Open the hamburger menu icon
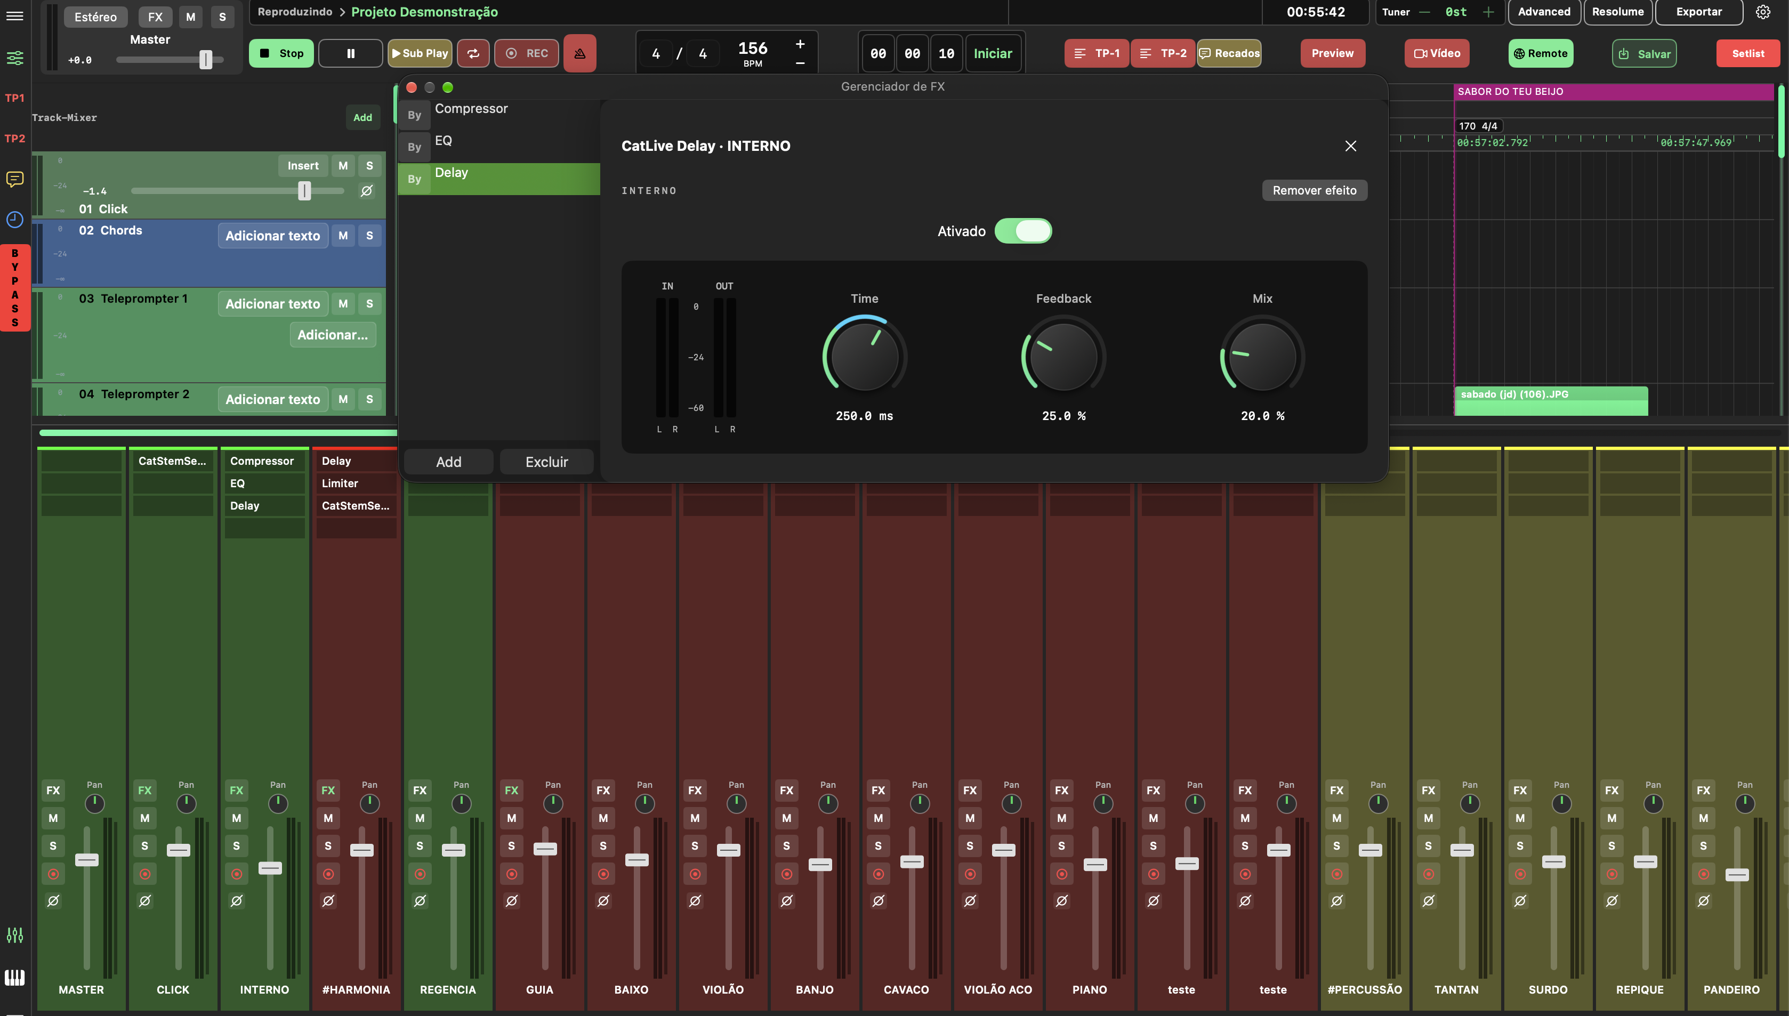Screen dimensions: 1789x1016 14,15
